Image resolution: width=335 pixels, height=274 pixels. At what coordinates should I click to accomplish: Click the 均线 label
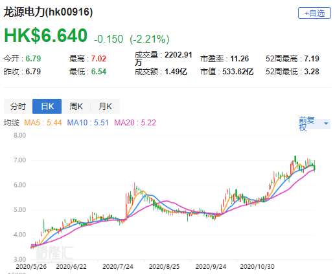[x=12, y=123]
